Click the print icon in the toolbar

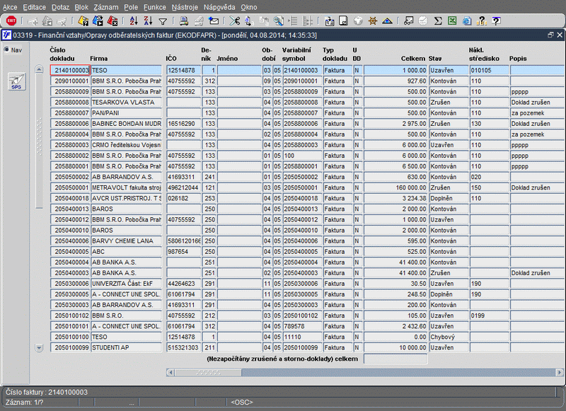click(x=184, y=21)
